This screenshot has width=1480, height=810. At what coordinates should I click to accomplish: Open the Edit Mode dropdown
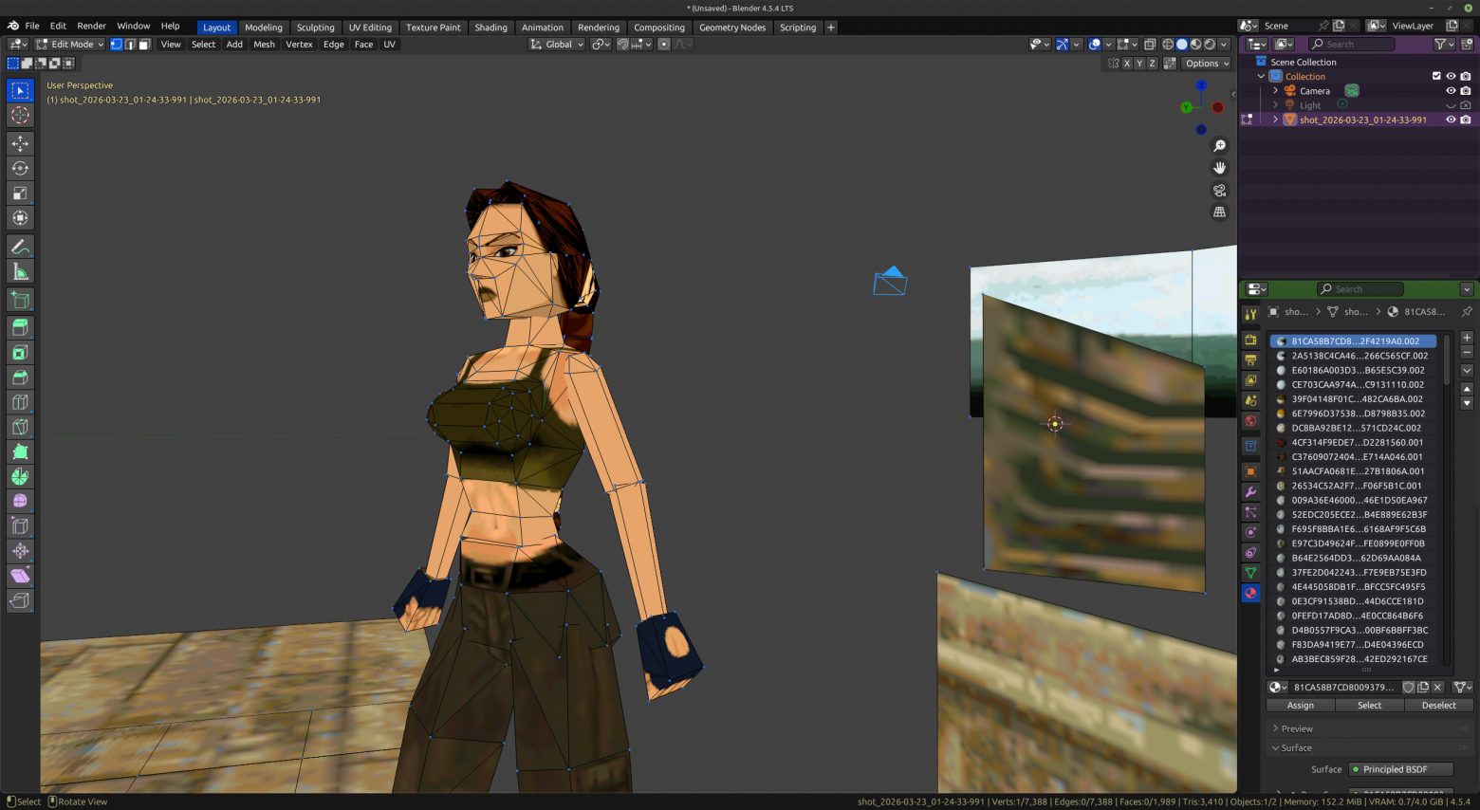[x=69, y=44]
